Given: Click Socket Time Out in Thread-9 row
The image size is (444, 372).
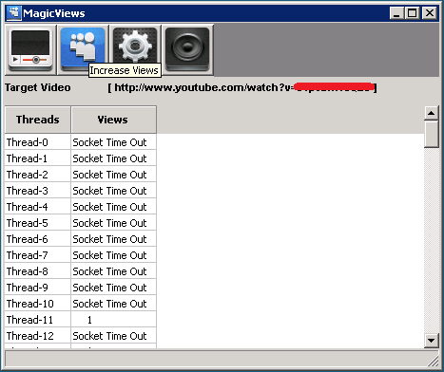Looking at the screenshot, I should 113,288.
